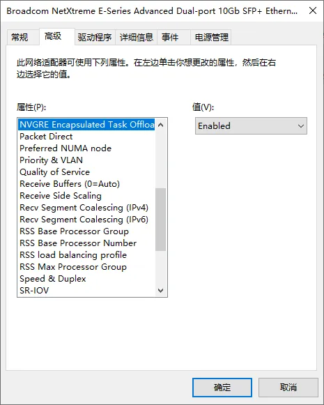Click the property list scroll-down arrow
This screenshot has width=324, height=405.
(x=160, y=290)
